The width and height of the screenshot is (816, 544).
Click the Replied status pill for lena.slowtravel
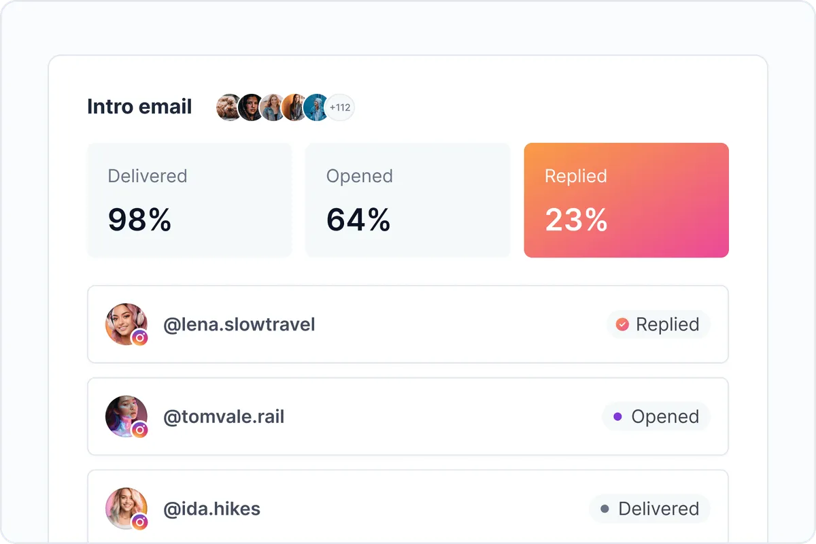658,324
